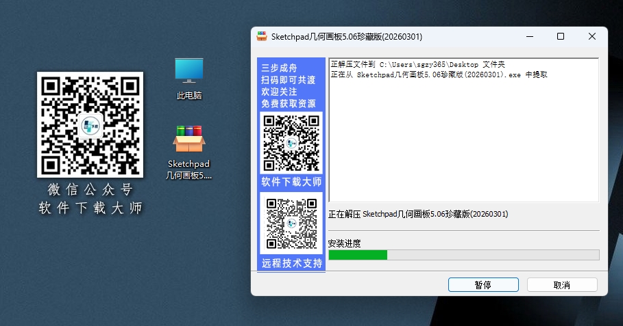Maximize the Sketchpad installer window
Screen dimensions: 623x326
(x=561, y=36)
